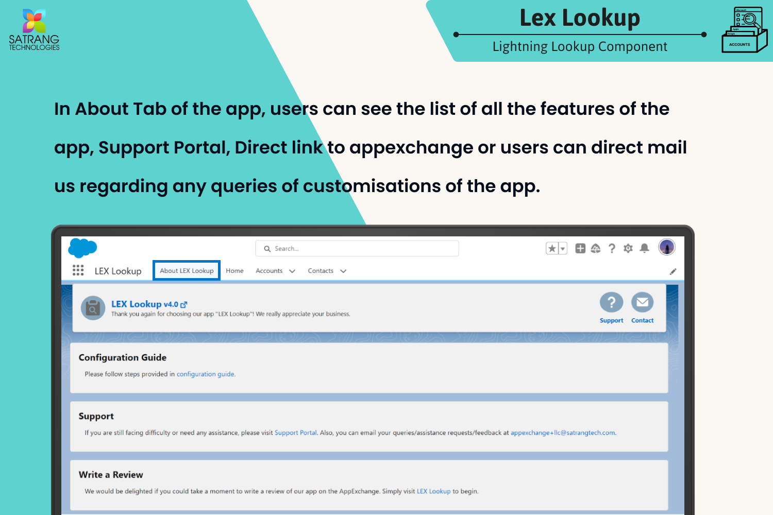Open LEX Lookup link in Write a Review
Screen dimensions: 773x515
click(433, 491)
